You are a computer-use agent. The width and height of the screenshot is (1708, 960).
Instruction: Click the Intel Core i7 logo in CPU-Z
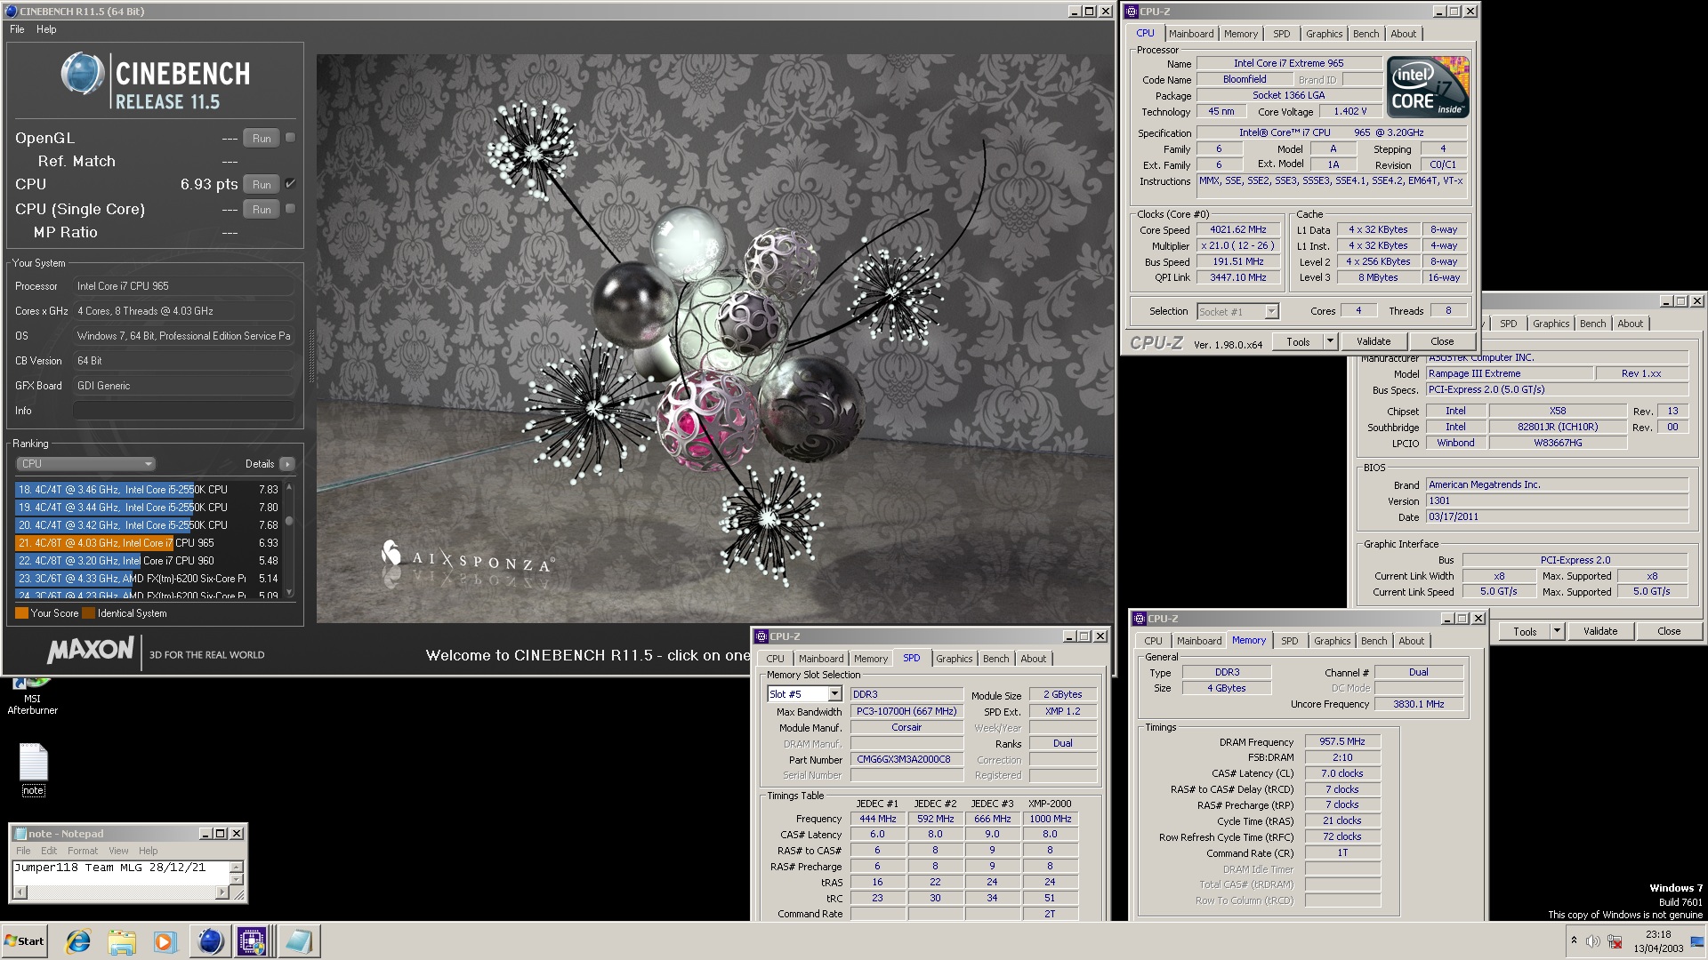click(x=1428, y=87)
